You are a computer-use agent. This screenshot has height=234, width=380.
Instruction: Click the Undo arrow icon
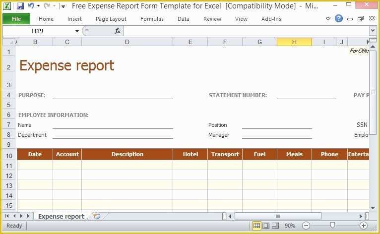[x=31, y=6]
